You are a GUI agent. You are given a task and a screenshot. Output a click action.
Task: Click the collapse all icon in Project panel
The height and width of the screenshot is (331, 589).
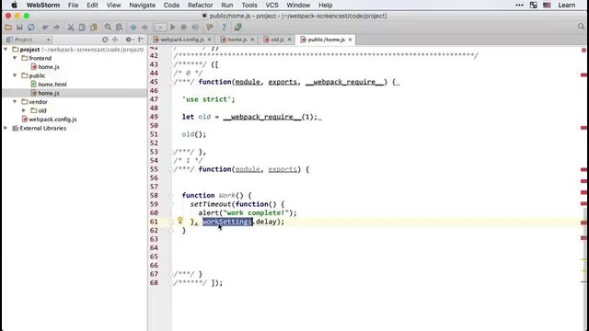click(x=115, y=40)
